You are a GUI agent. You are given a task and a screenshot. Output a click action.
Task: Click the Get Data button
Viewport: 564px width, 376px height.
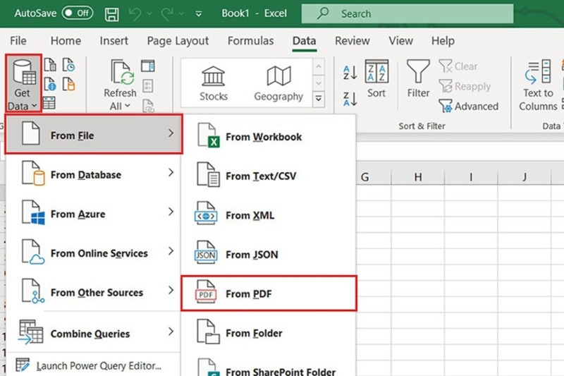23,84
